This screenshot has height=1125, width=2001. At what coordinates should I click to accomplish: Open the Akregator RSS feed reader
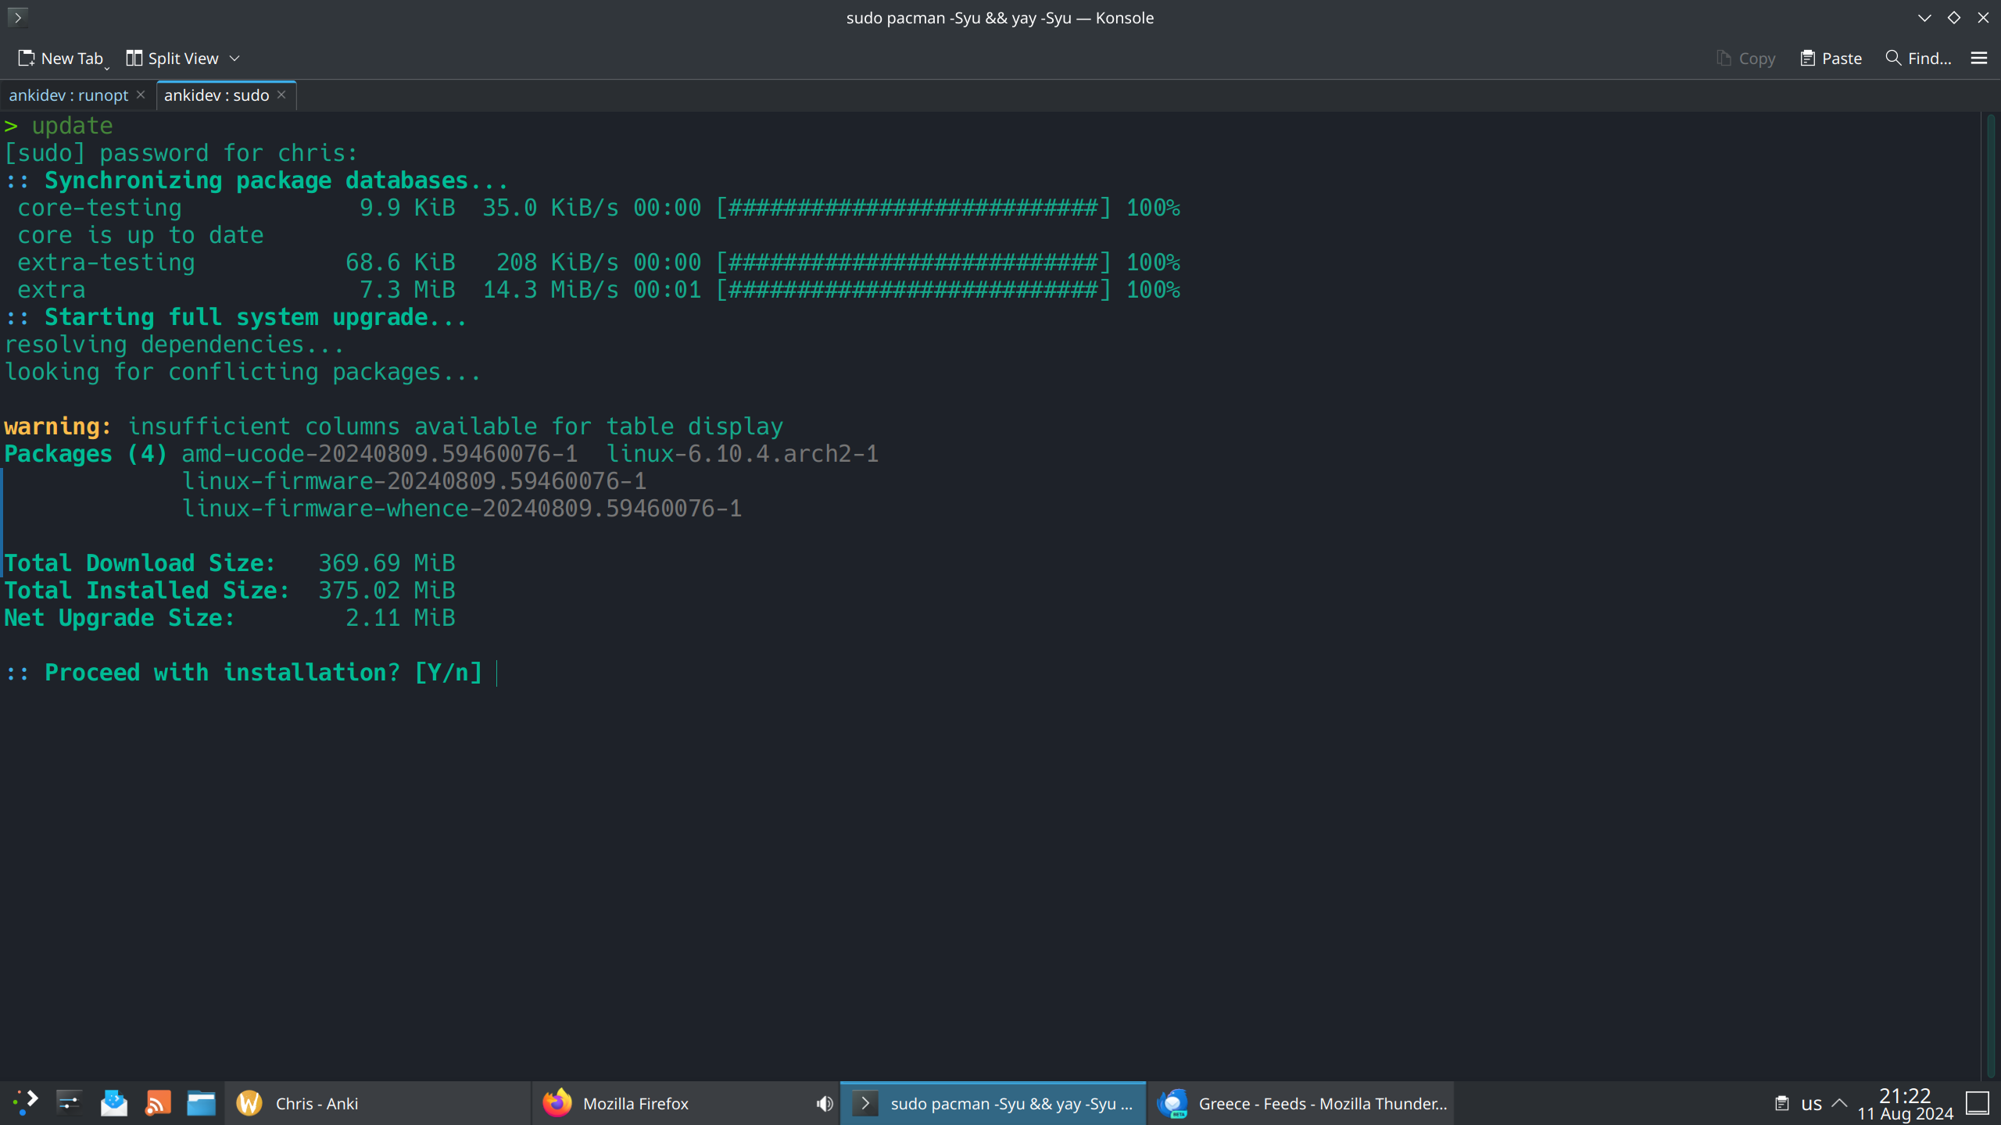158,1103
